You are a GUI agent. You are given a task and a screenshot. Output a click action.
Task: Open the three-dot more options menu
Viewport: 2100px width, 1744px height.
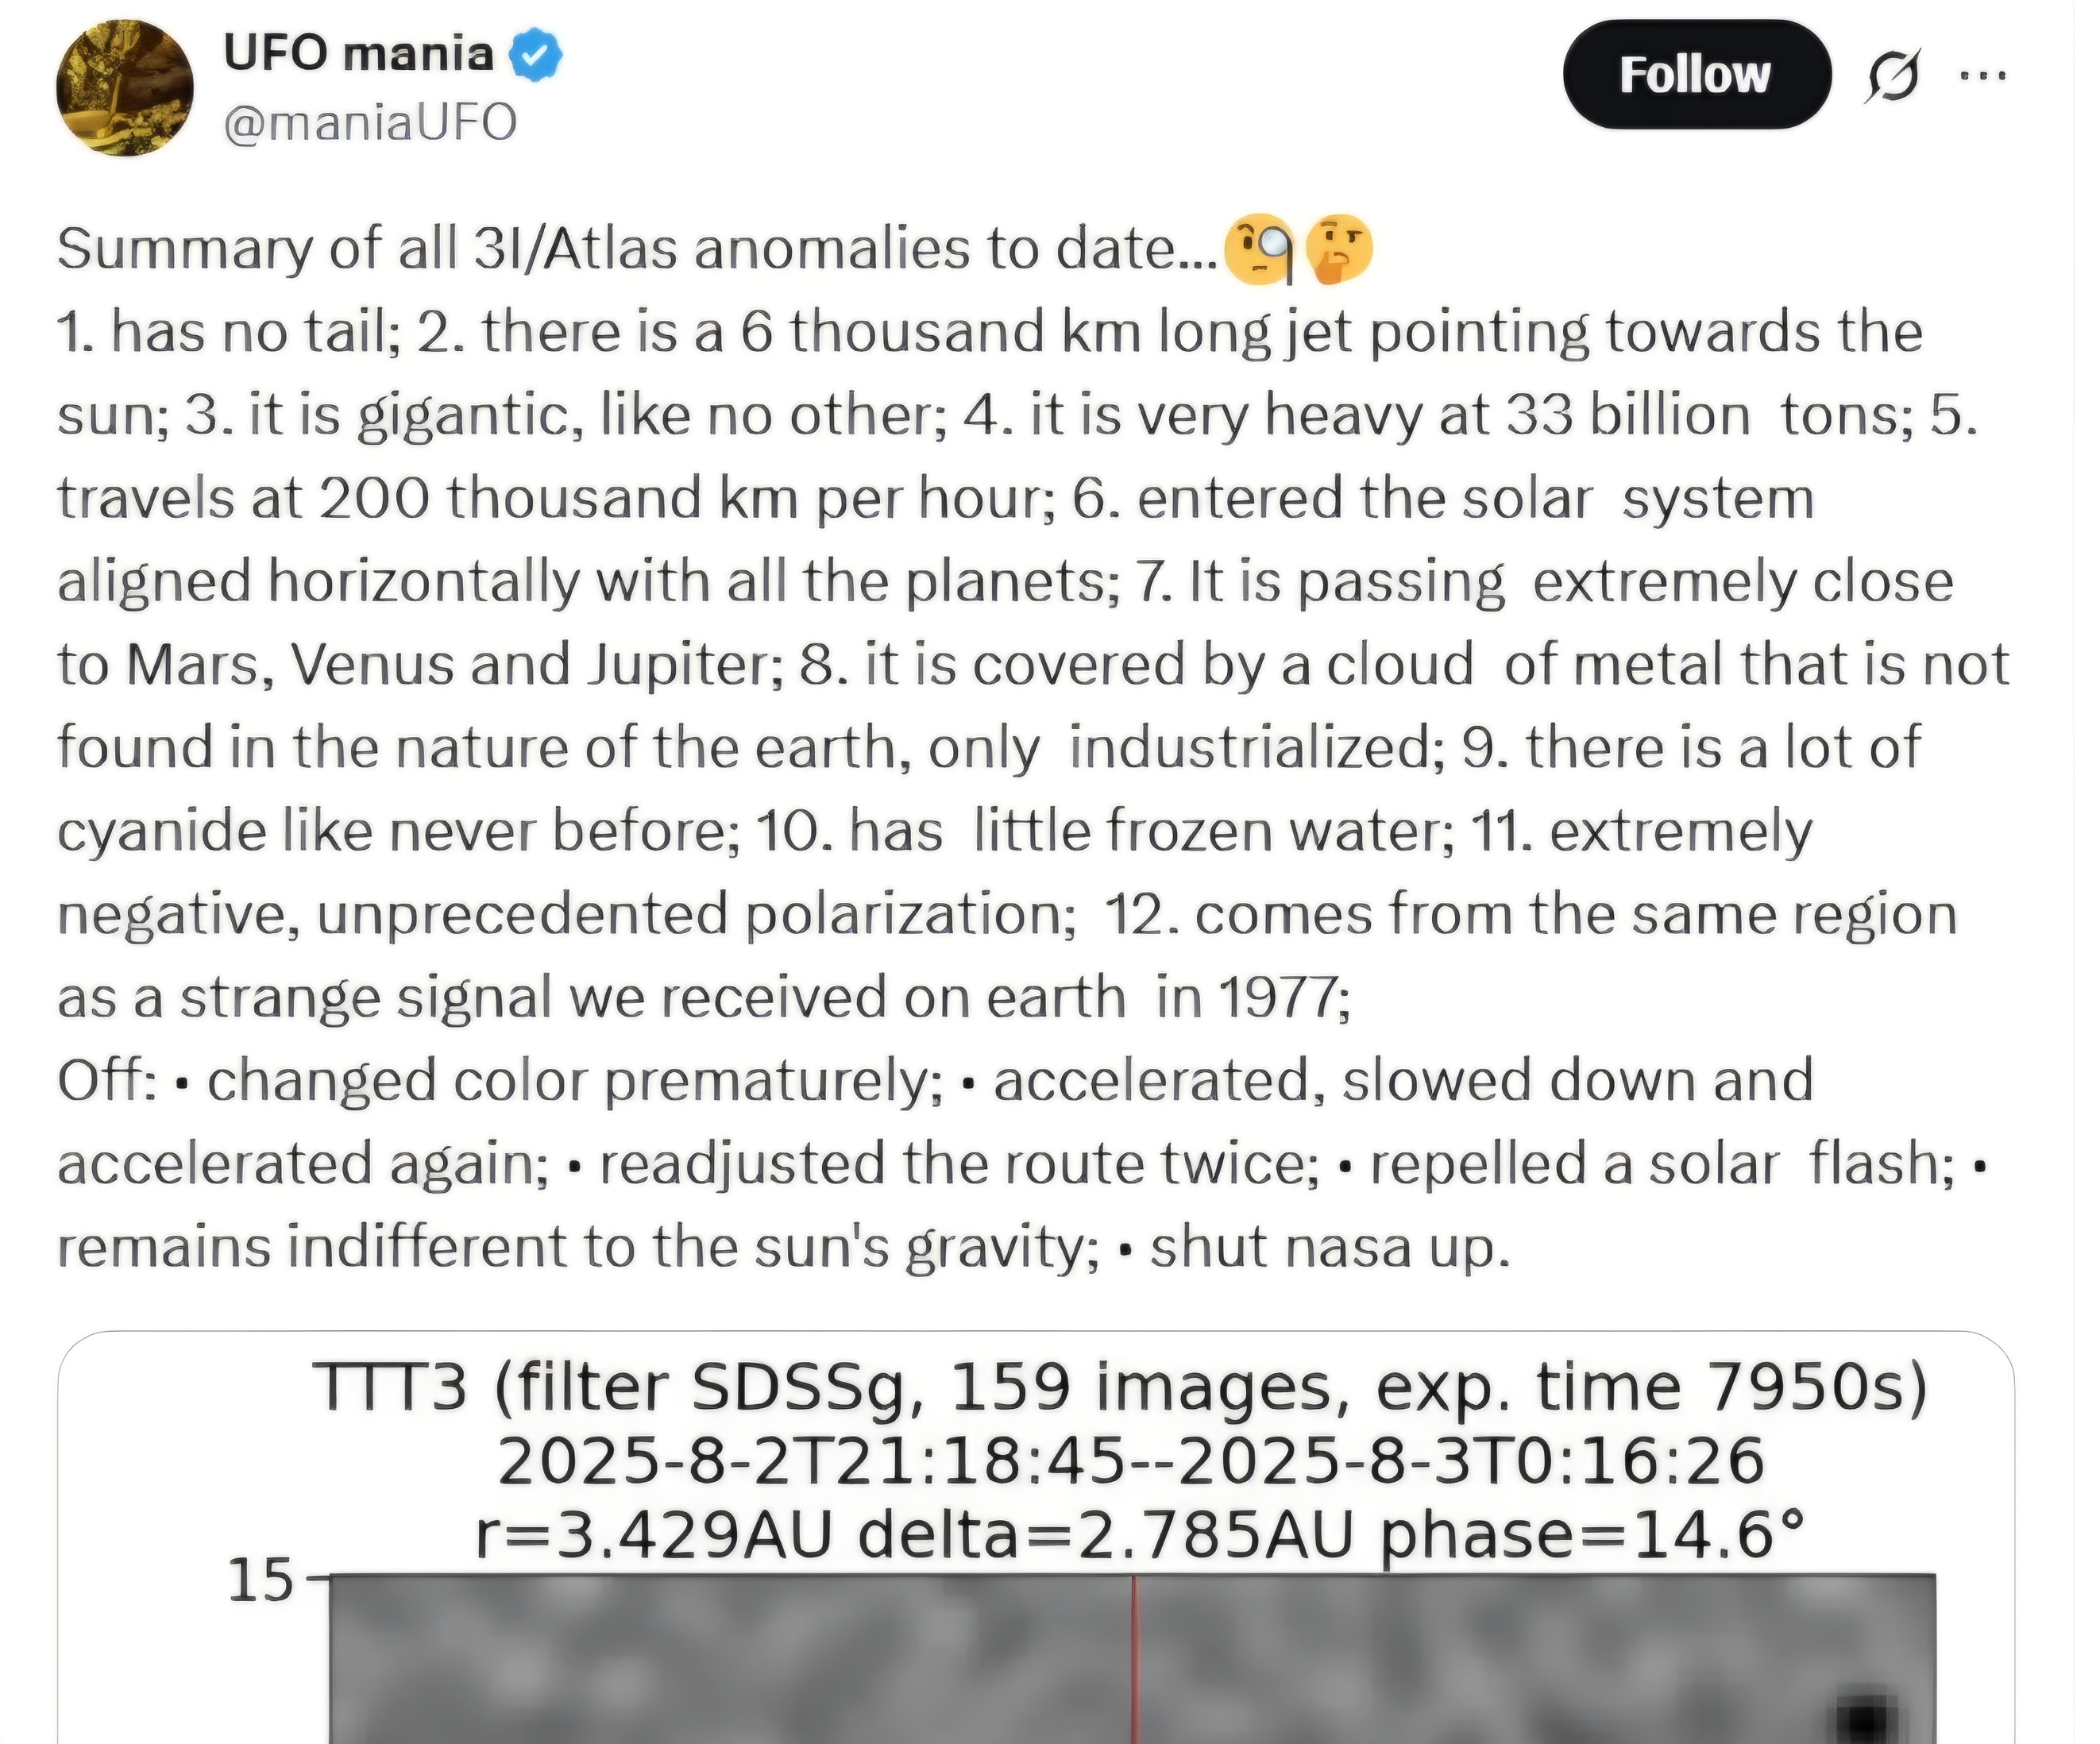(x=1982, y=76)
